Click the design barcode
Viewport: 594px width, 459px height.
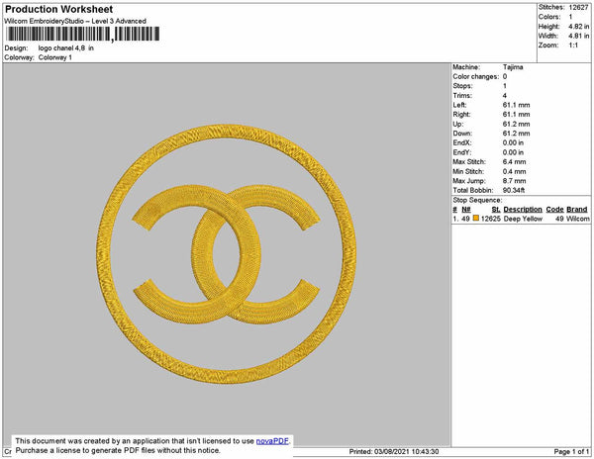pos(82,35)
